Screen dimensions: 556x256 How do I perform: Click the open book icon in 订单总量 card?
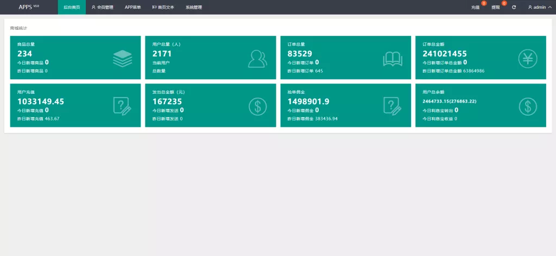coord(393,58)
